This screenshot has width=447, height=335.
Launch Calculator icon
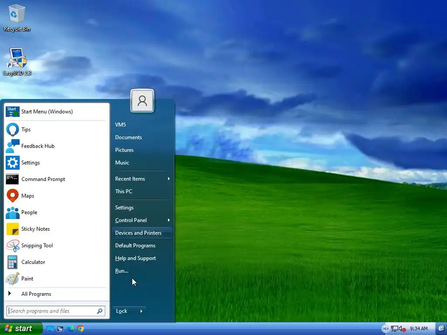(13, 262)
